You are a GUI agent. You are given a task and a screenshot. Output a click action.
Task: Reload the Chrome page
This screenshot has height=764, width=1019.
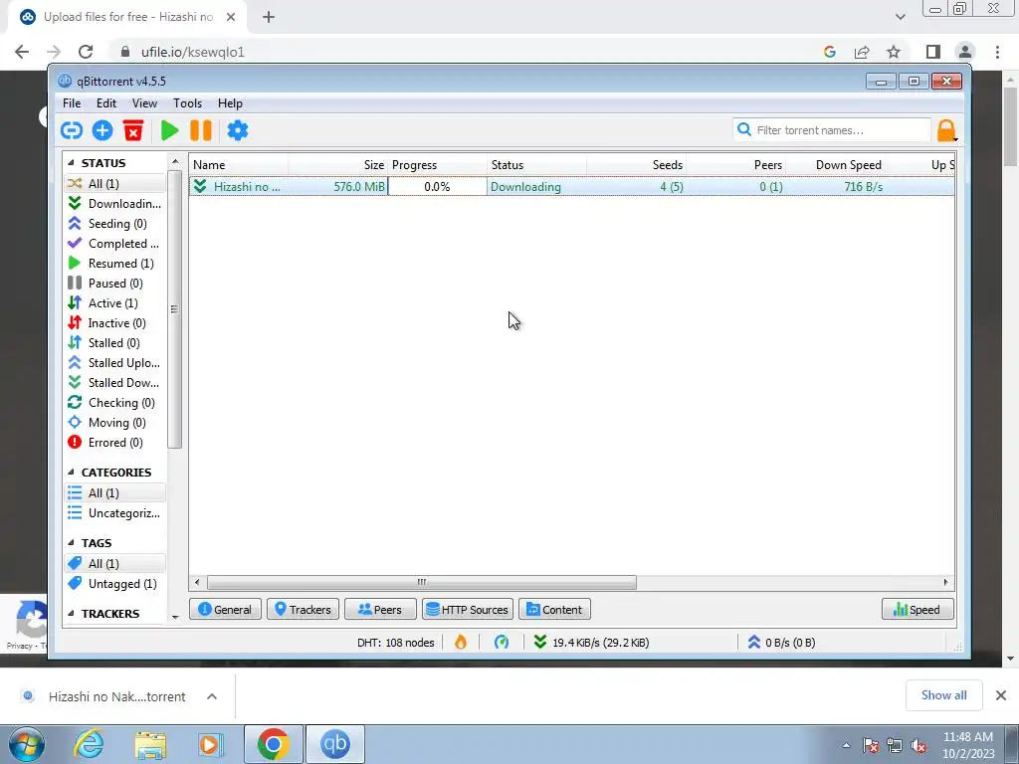point(86,52)
